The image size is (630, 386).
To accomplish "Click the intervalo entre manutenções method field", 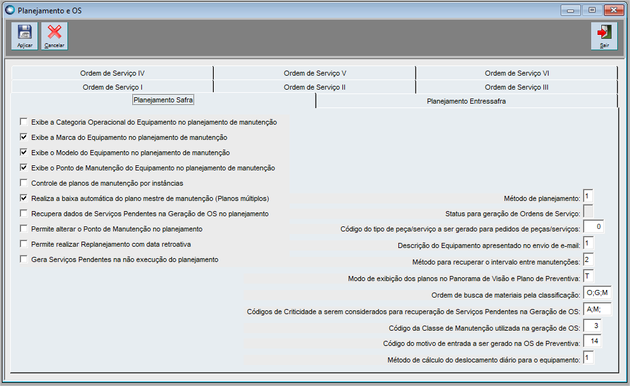I will (588, 260).
